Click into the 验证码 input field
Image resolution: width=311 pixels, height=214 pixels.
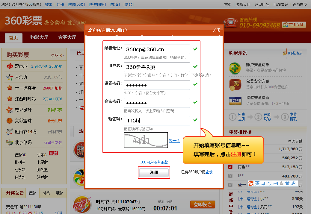[x=157, y=121]
